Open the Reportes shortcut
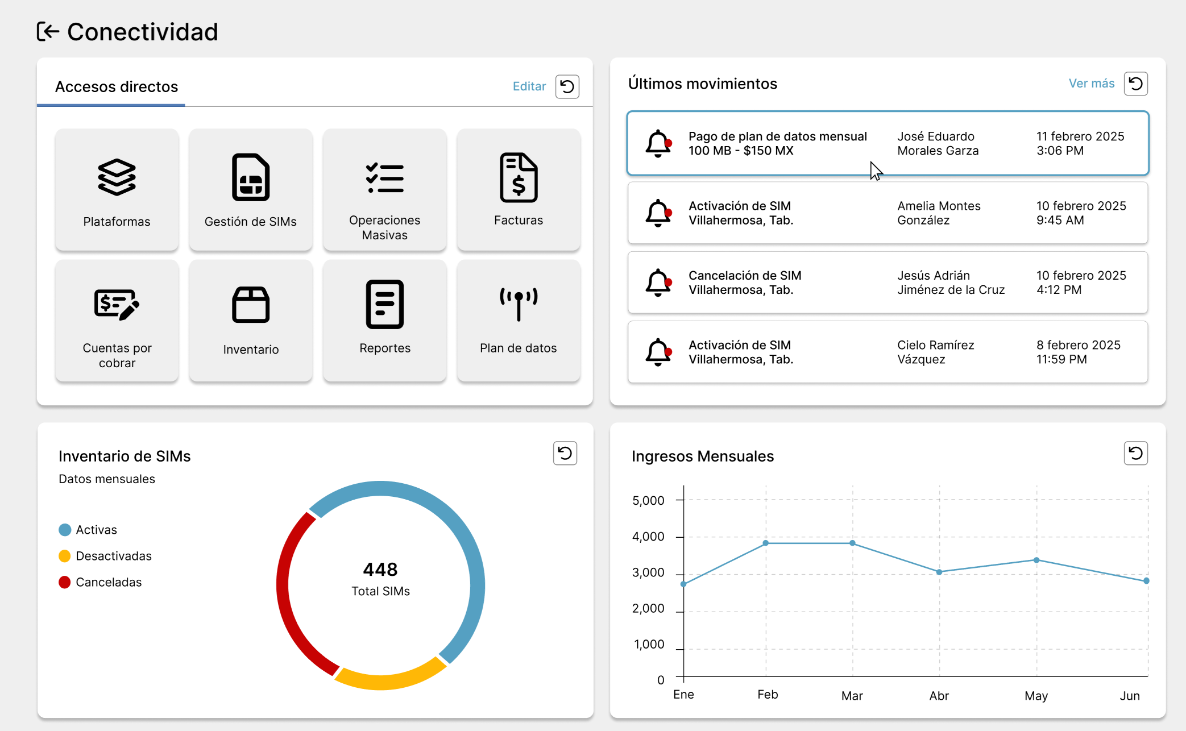Screen dimensions: 1186x731 tap(385, 321)
